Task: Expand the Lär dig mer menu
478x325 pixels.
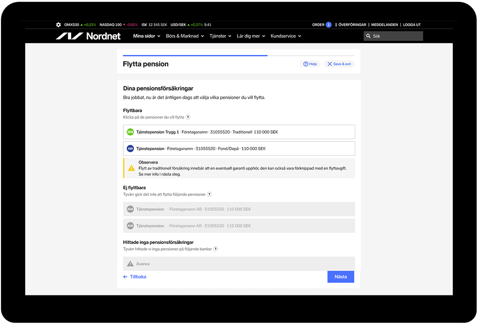Action: click(251, 36)
